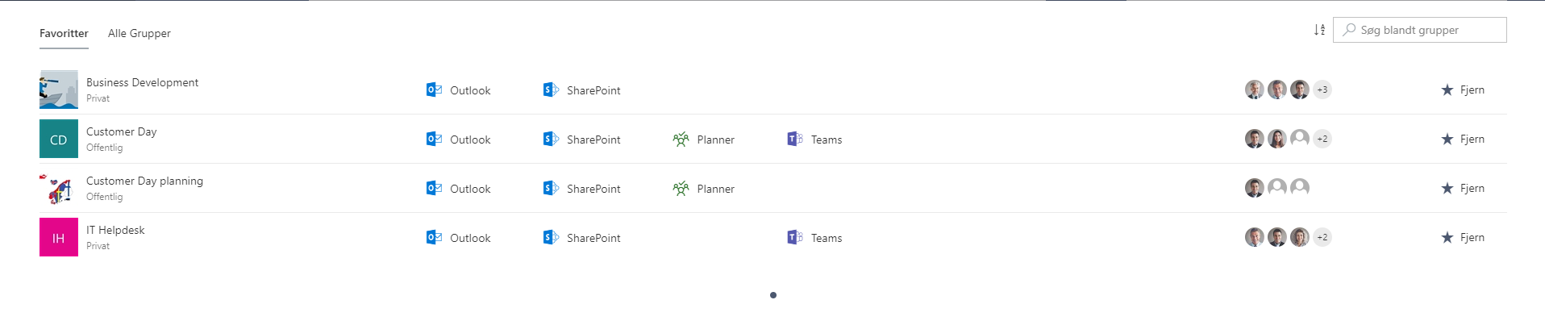The image size is (1545, 325).
Task: Launch Teams icon for Customer Day
Action: pos(795,139)
